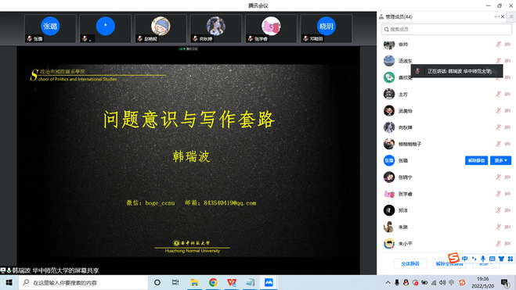This screenshot has height=290, width=516.
Task: Click 解除静音 button for 张璐
Action: tap(476, 160)
